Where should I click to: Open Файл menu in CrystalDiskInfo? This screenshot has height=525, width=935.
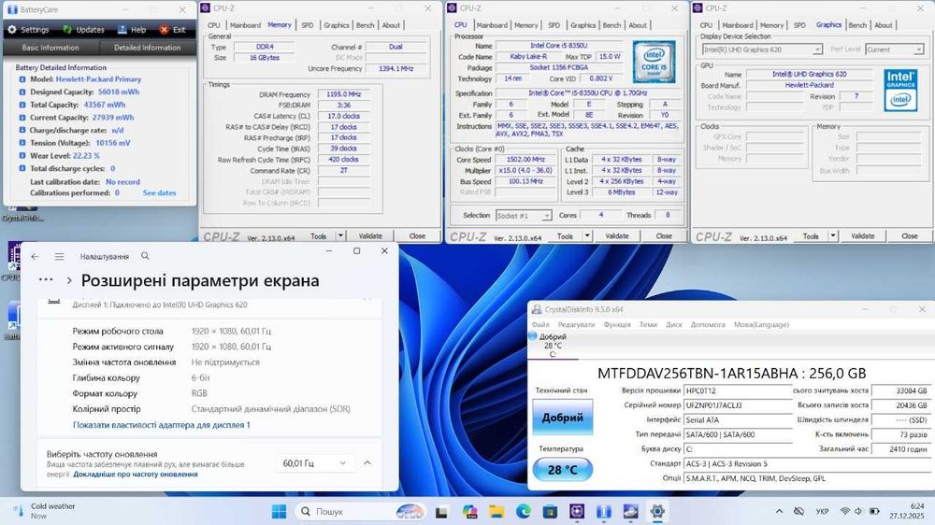540,325
